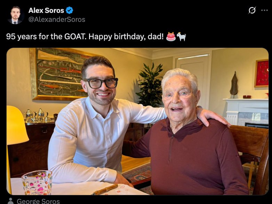Click the person icon beside George Soros tag
Image resolution: width=272 pixels, height=204 pixels.
11,201
